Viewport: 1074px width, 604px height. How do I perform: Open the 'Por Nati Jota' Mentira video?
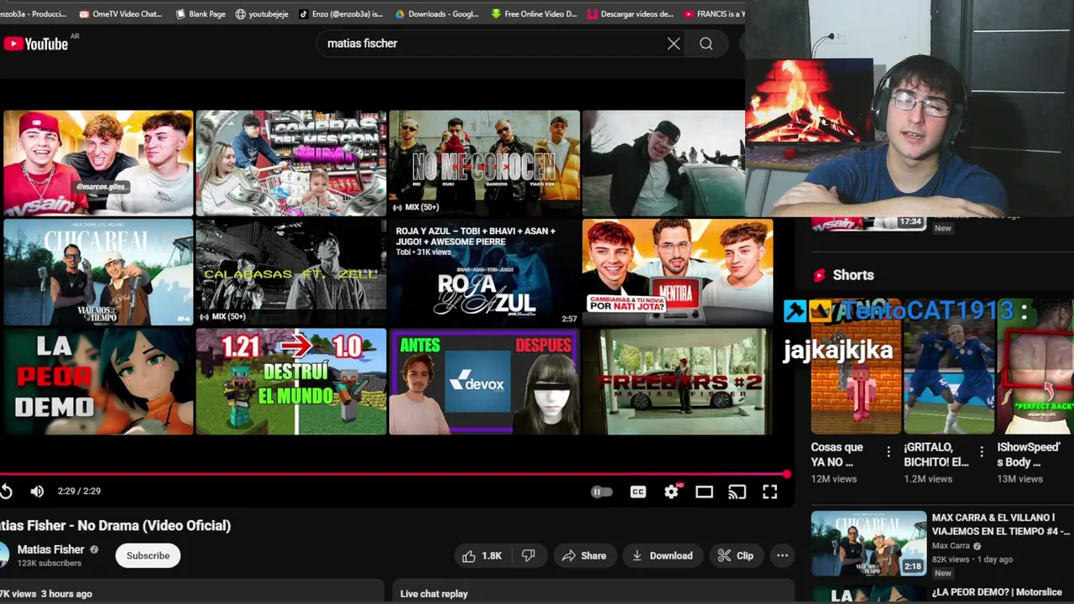click(677, 272)
